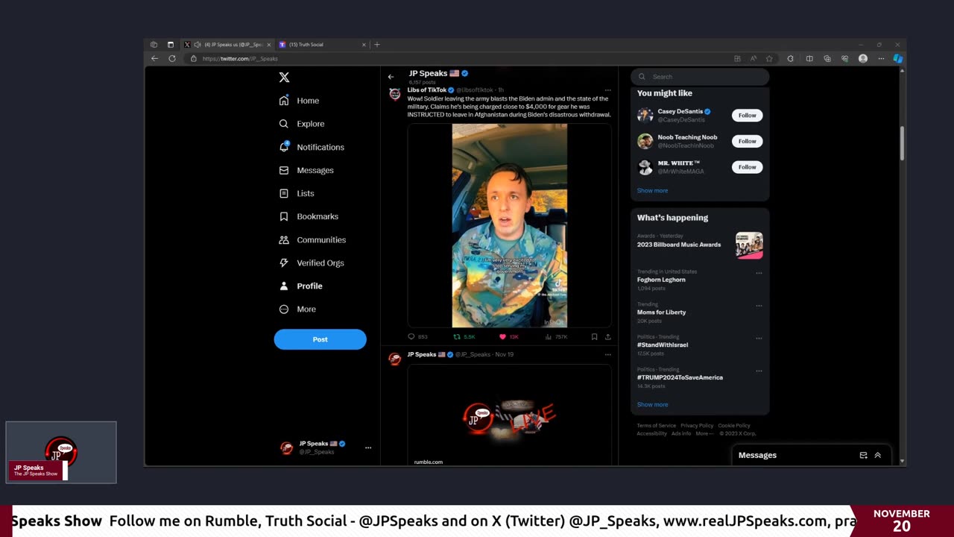Viewport: 954px width, 537px height.
Task: Switch to the JP Speaks X browser tab
Action: click(227, 45)
